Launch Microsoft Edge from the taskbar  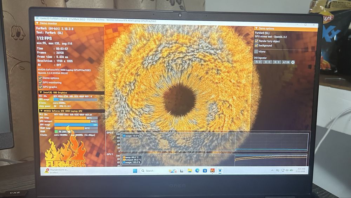click(197, 171)
